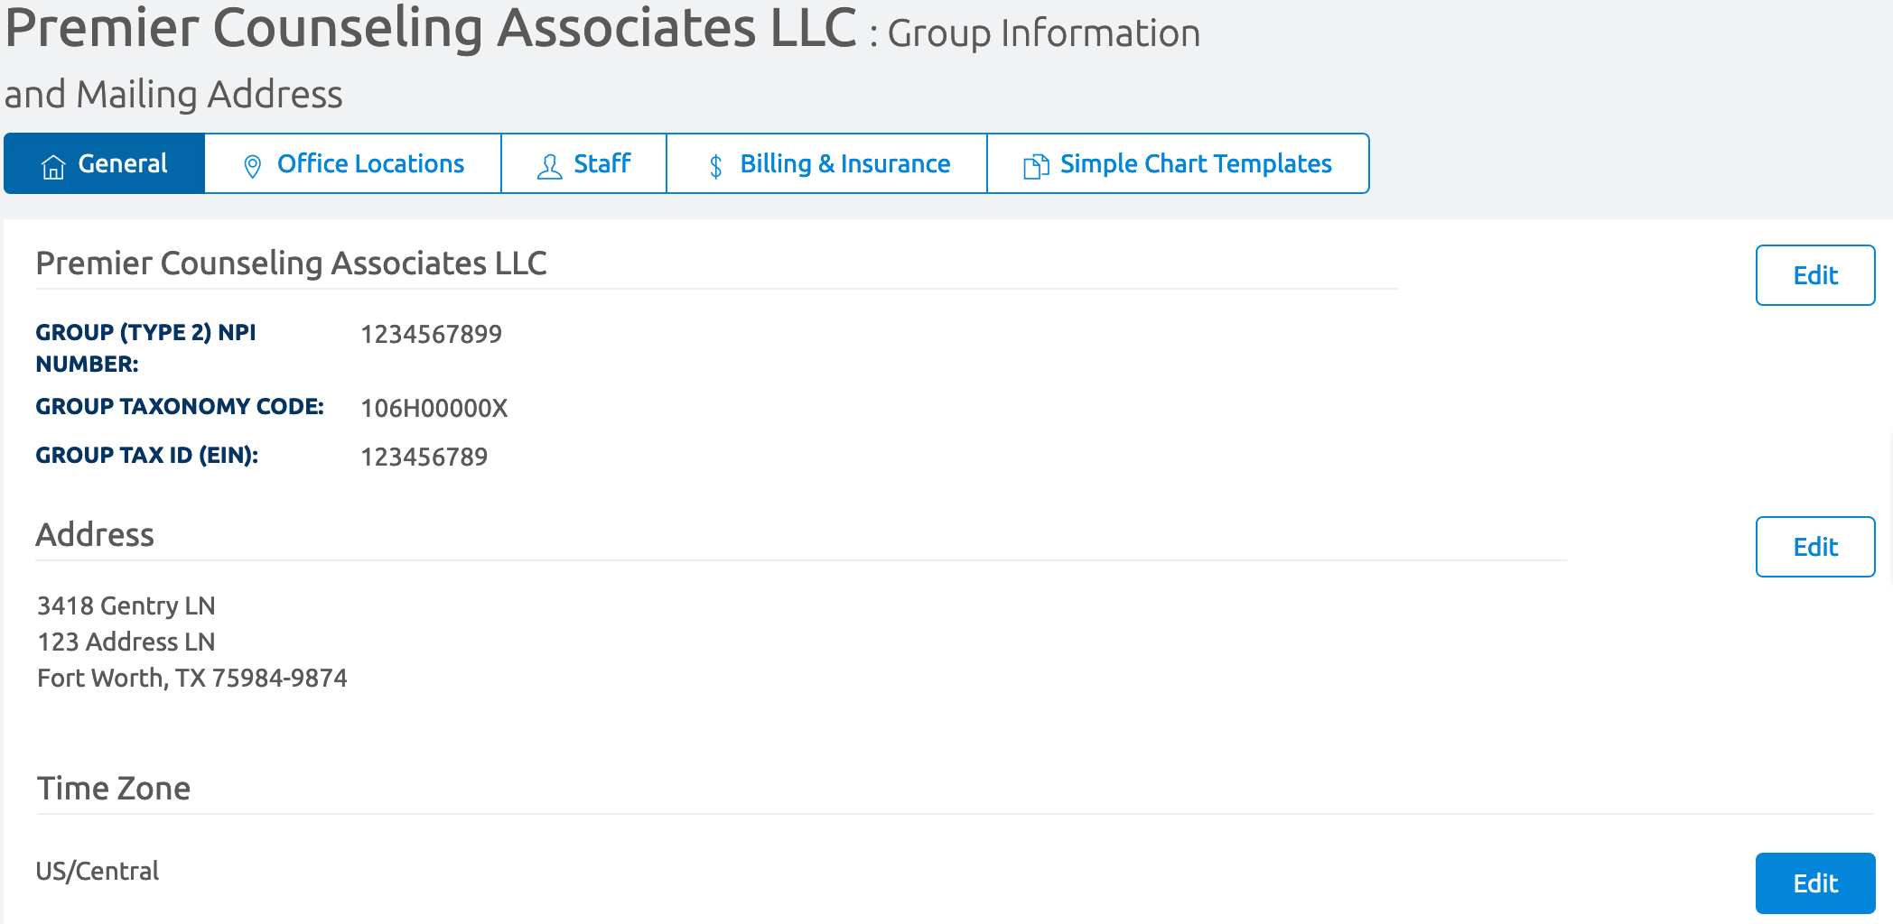The height and width of the screenshot is (924, 1893).
Task: Click the US/Central time zone text
Action: pyautogui.click(x=98, y=871)
